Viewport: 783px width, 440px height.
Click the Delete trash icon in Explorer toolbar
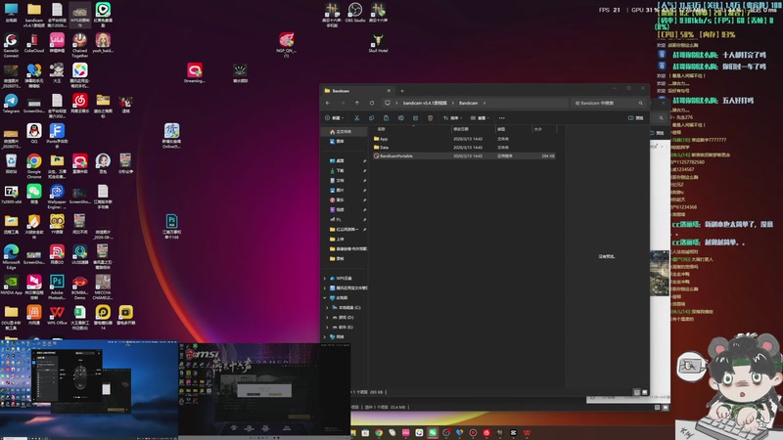point(431,118)
